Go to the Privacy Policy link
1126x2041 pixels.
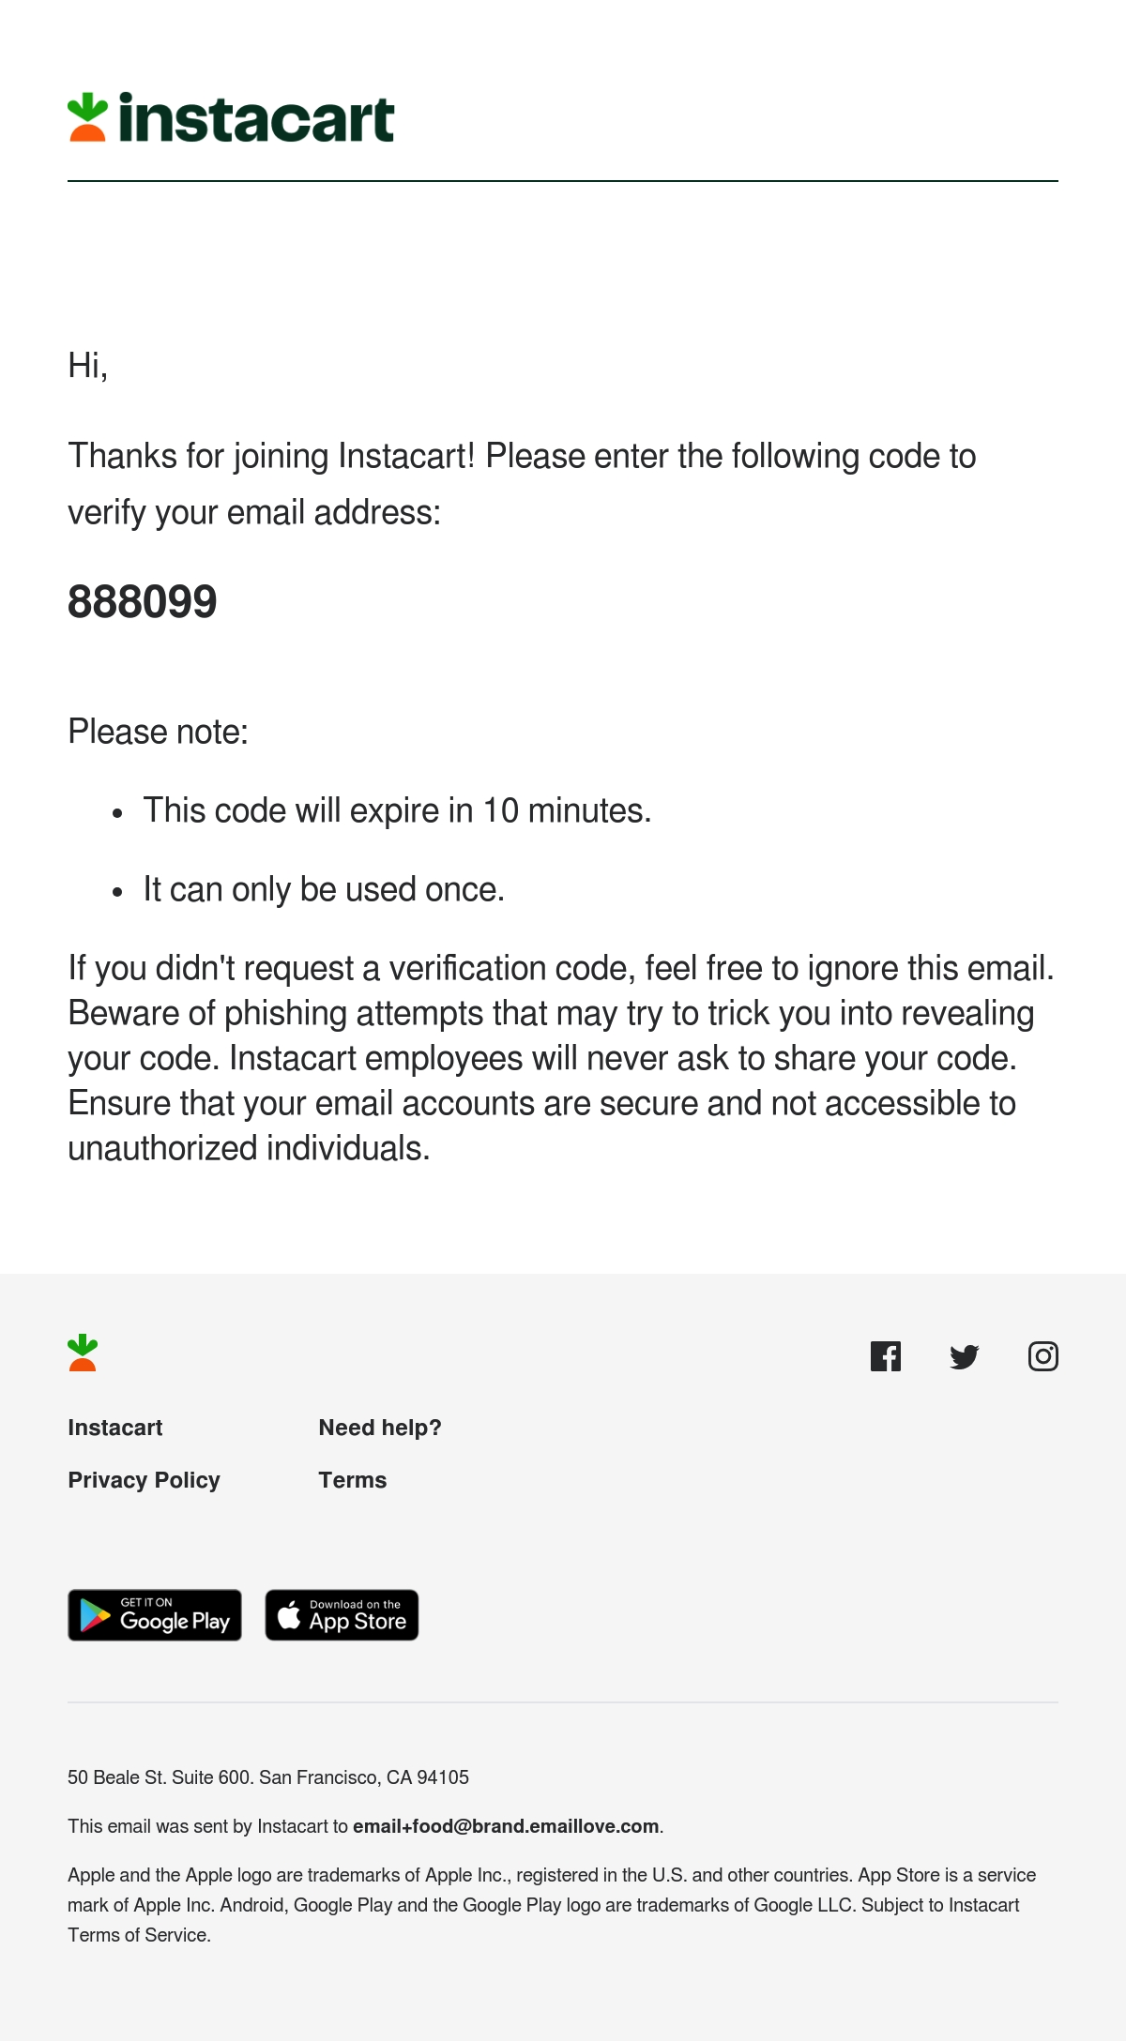coord(144,1480)
